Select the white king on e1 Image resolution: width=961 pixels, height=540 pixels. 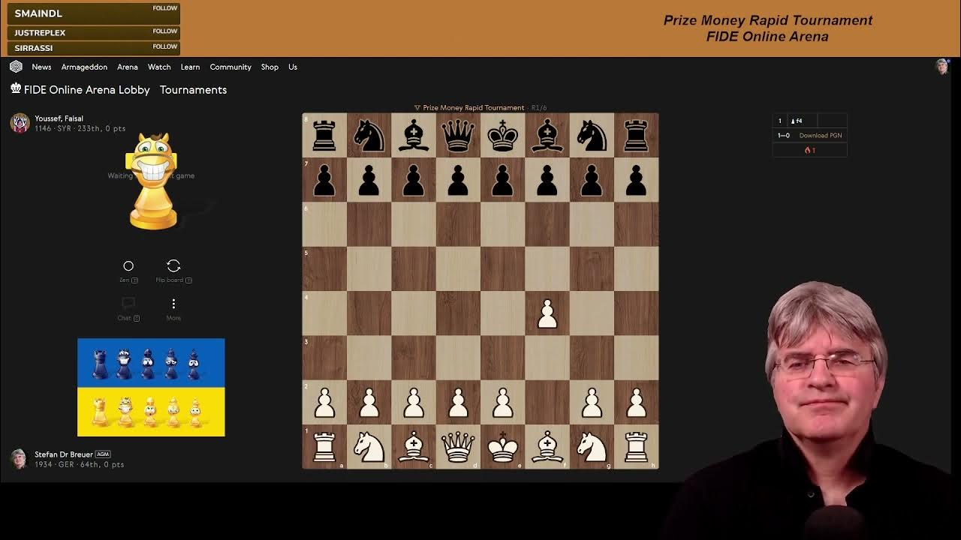(503, 447)
